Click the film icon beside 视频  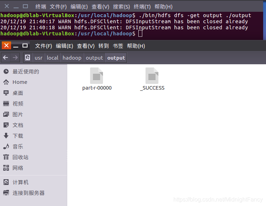pyautogui.click(x=6, y=104)
